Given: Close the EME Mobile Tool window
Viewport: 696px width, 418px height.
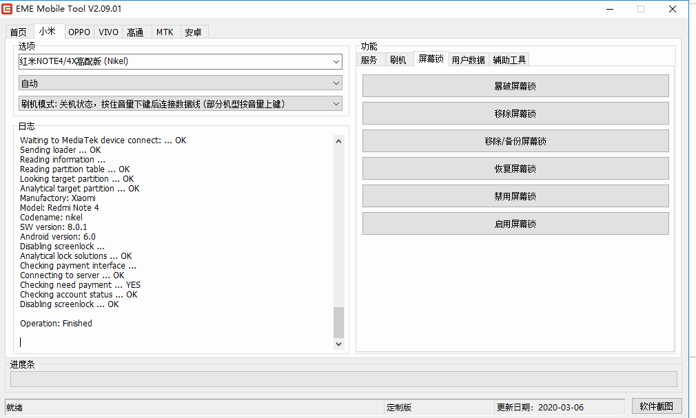Looking at the screenshot, I should click(673, 9).
